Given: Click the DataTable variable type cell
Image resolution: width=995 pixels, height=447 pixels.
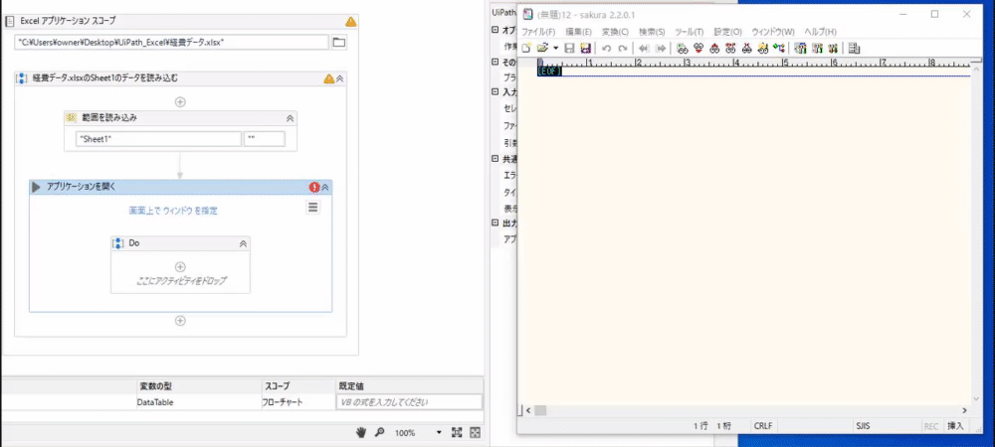Looking at the screenshot, I should tap(199, 402).
